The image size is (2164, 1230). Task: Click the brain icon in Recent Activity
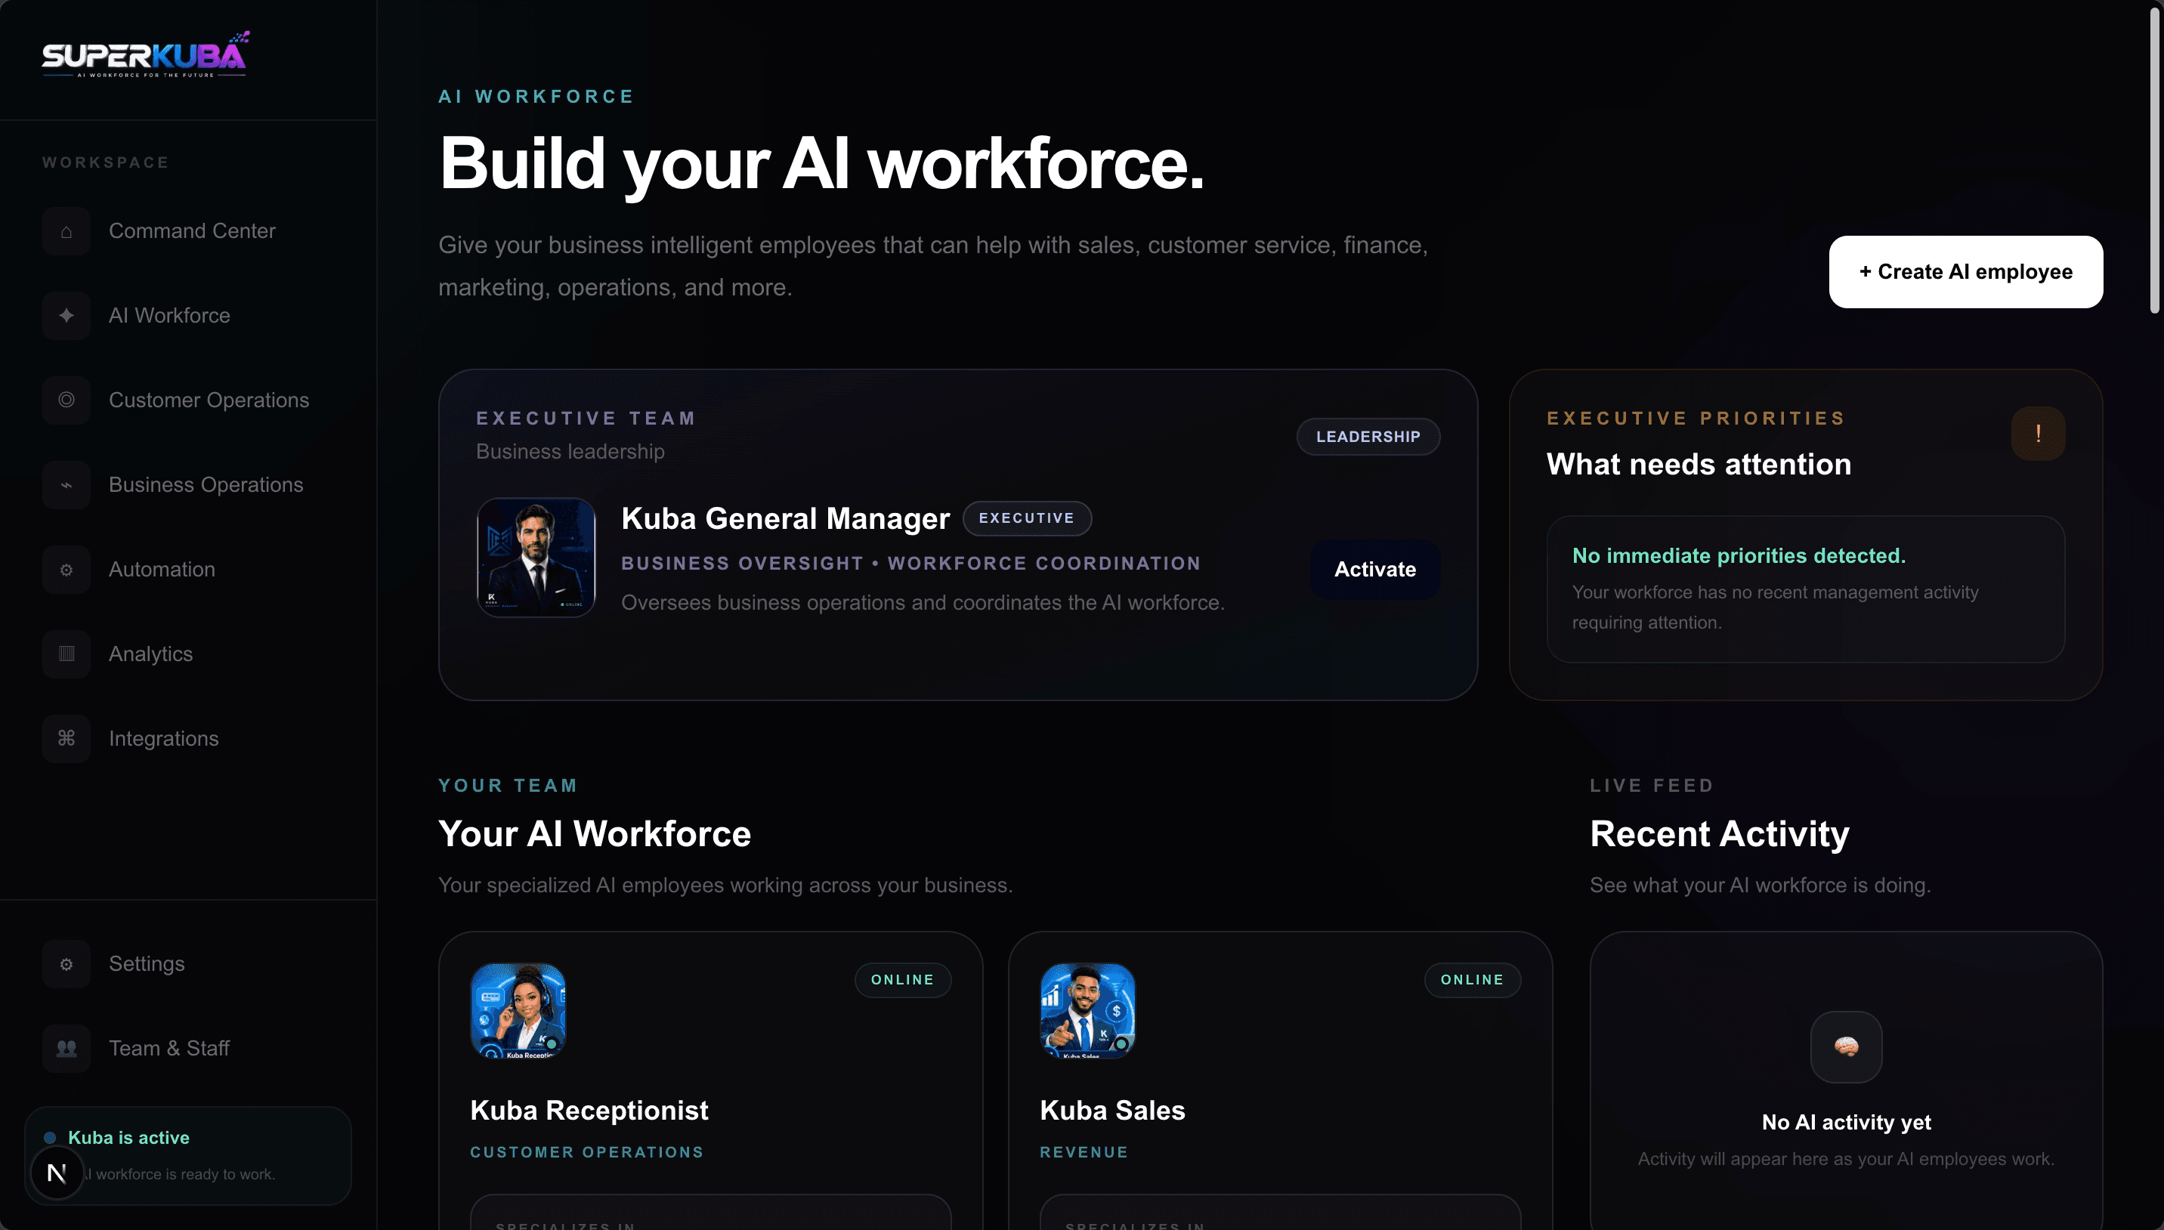click(x=1847, y=1046)
